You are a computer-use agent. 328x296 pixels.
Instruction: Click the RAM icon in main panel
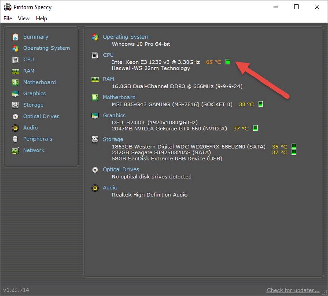coord(95,79)
